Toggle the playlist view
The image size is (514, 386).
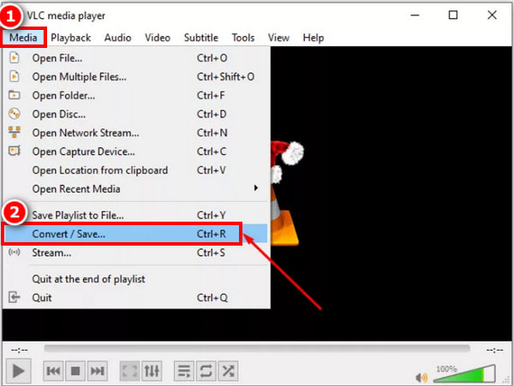point(184,371)
